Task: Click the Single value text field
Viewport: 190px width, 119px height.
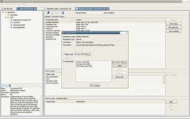Action: point(81,54)
